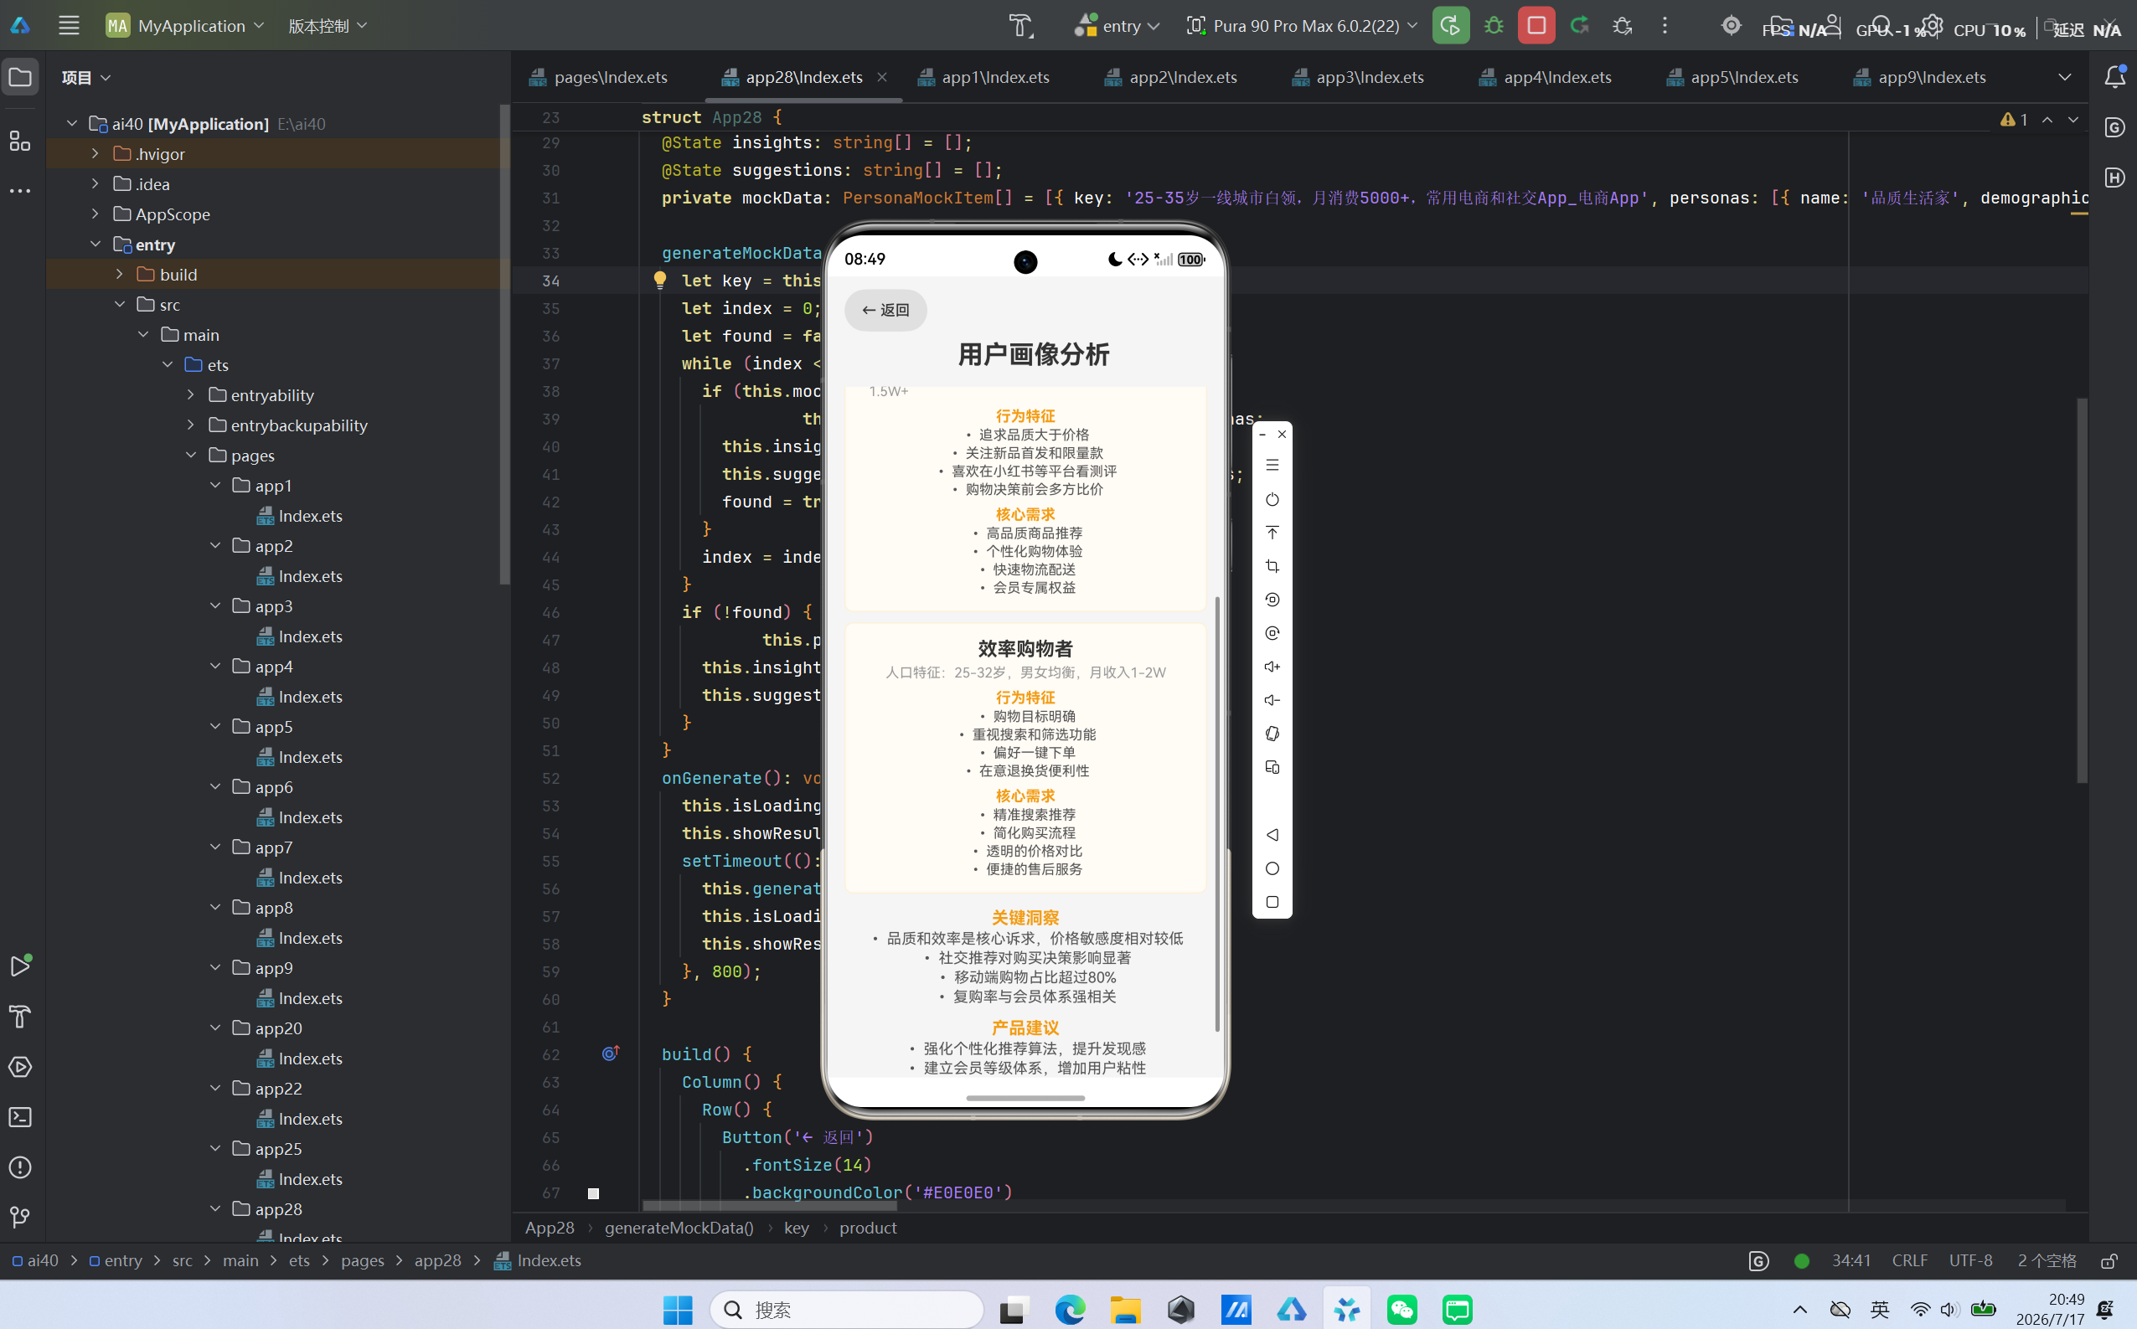The height and width of the screenshot is (1329, 2137).
Task: Expand the build folder
Action: click(x=120, y=274)
